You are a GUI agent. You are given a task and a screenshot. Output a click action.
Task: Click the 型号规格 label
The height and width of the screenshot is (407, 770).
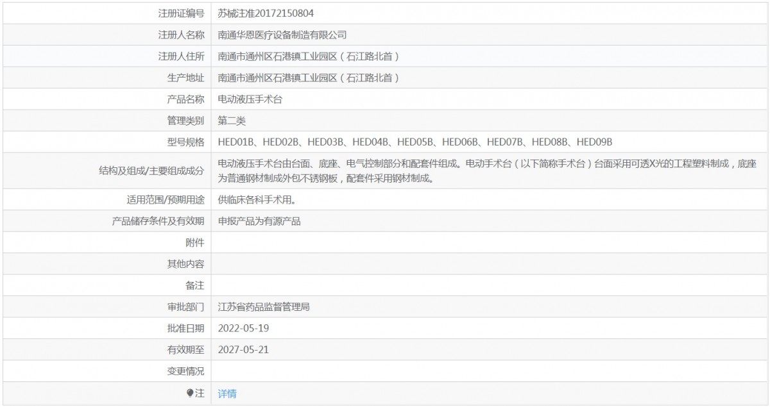click(x=185, y=142)
